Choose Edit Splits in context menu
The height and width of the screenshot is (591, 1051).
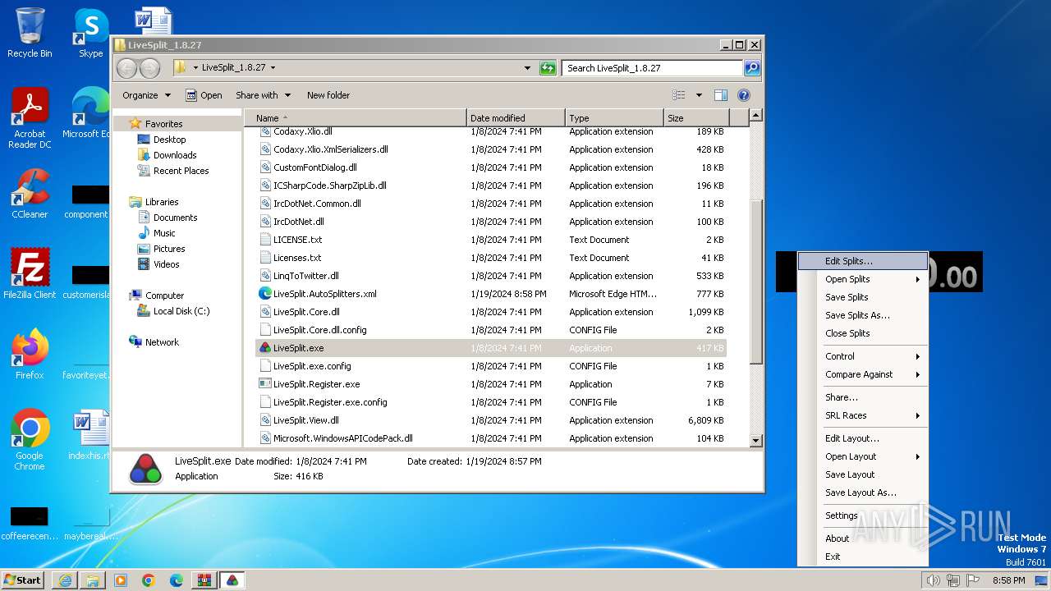(862, 261)
